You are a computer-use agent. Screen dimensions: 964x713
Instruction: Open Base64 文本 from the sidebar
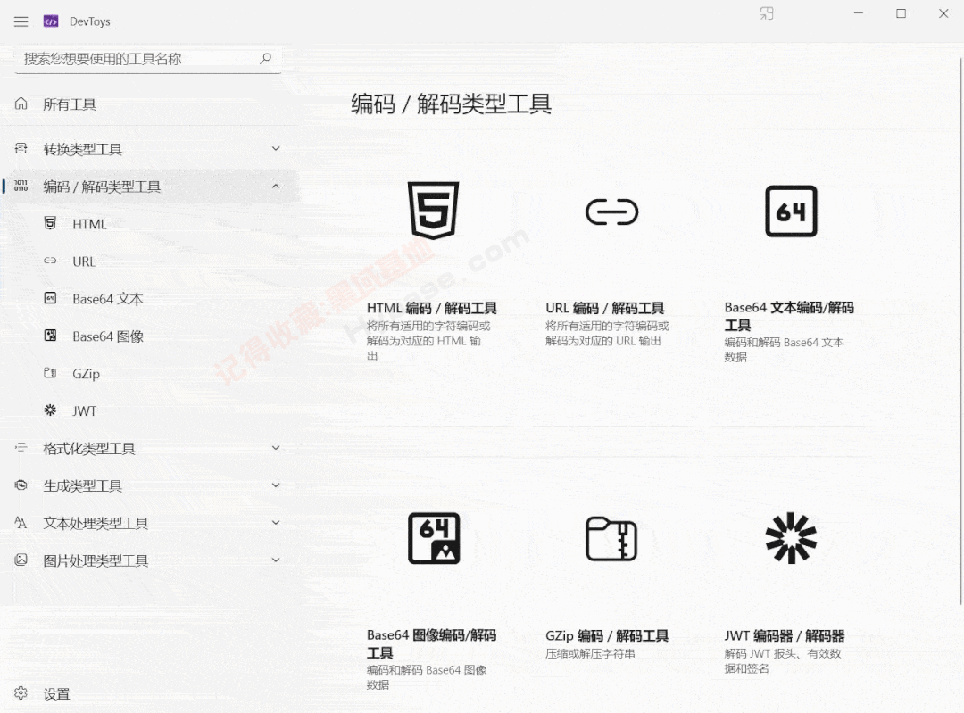(x=147, y=299)
